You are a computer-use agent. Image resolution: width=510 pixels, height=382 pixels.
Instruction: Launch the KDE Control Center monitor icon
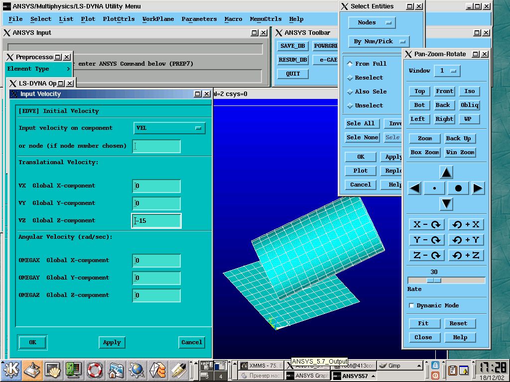pos(74,370)
